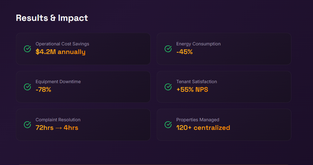Screen dimensions: 313x165
Task: Click the Complaint Resolution label
Action: click(58, 120)
